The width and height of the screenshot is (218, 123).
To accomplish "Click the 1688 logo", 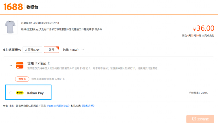I will click(x=13, y=7).
